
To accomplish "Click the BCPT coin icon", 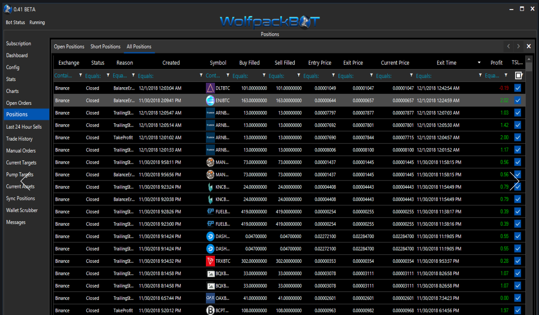I will [x=210, y=310].
